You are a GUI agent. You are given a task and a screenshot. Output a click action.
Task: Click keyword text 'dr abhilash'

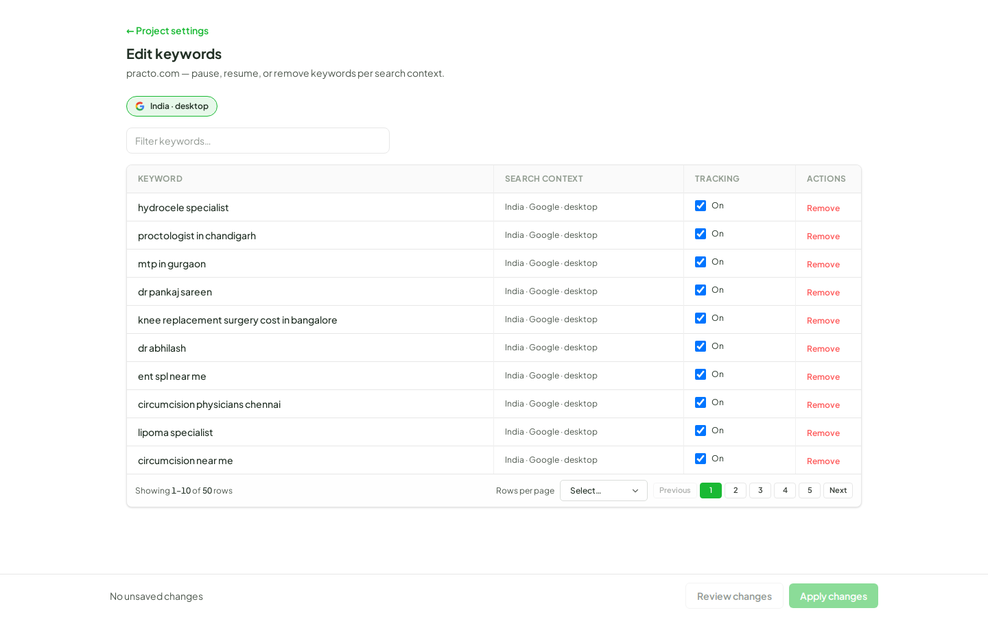162,348
